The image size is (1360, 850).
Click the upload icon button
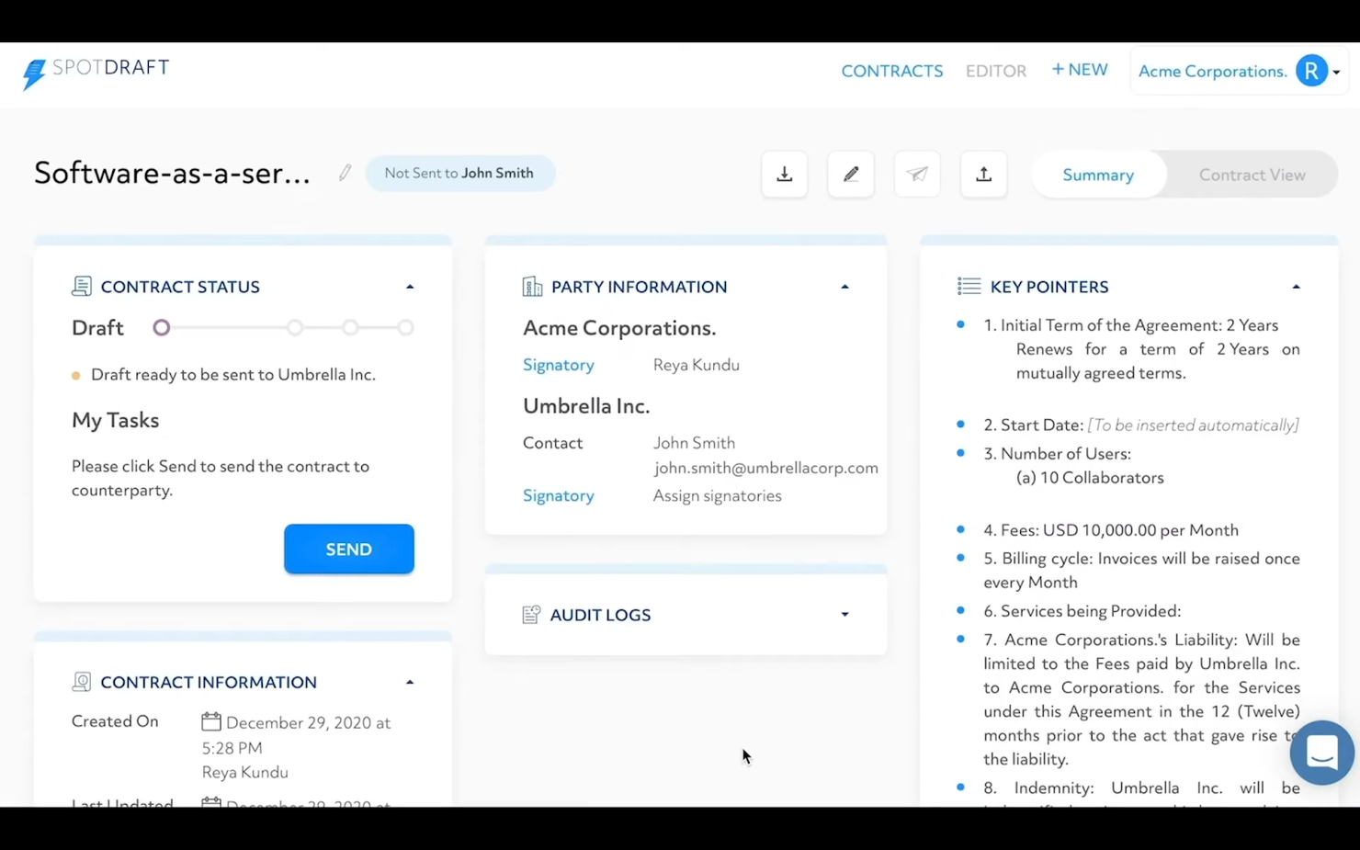pos(983,175)
